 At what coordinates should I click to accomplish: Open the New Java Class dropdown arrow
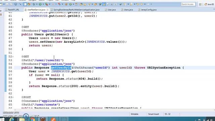click(x=73, y=4)
